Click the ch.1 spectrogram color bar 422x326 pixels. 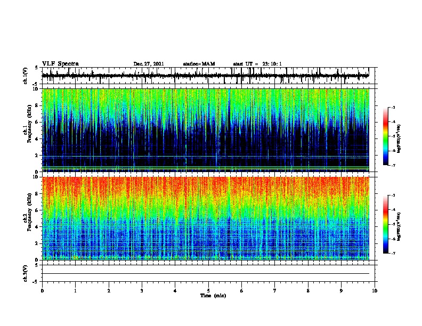[x=386, y=136]
